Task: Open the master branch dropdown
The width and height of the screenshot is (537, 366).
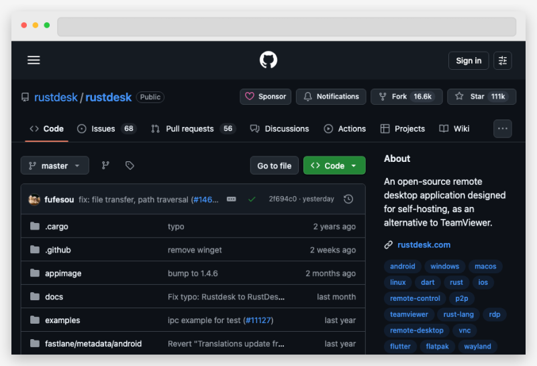Action: pyautogui.click(x=55, y=165)
